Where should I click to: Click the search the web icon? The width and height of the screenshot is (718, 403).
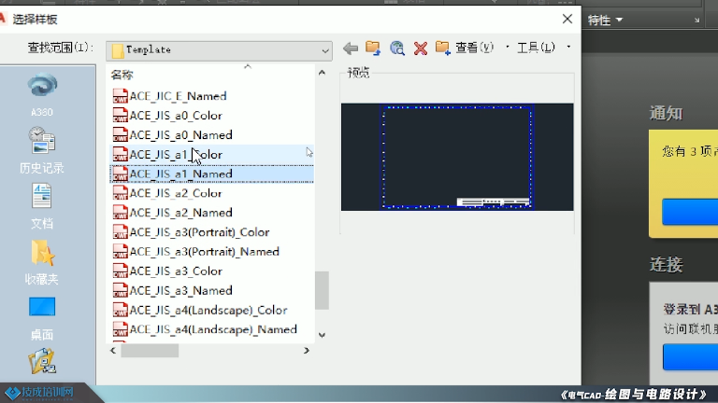tap(397, 48)
